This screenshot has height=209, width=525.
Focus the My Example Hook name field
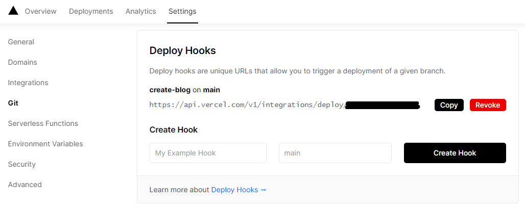[x=208, y=153]
